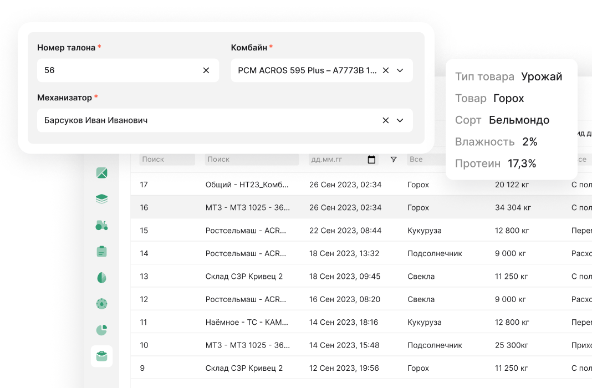This screenshot has width=592, height=388.
Task: Click the droplet gauge sidebar icon
Action: 101,303
